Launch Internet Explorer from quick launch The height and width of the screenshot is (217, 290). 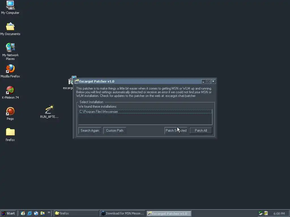(x=29, y=214)
